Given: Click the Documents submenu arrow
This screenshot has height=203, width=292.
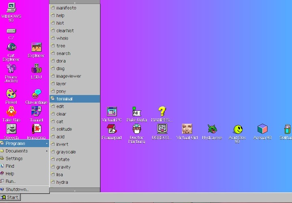Looking at the screenshot, I should coord(47,151).
